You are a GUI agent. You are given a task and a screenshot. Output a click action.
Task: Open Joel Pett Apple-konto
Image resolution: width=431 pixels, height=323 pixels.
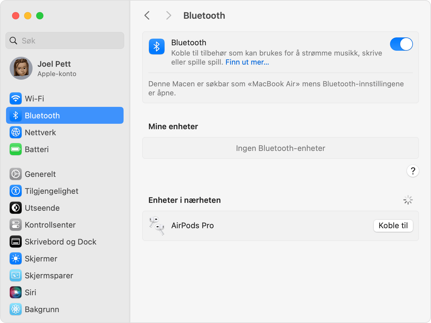coord(65,68)
